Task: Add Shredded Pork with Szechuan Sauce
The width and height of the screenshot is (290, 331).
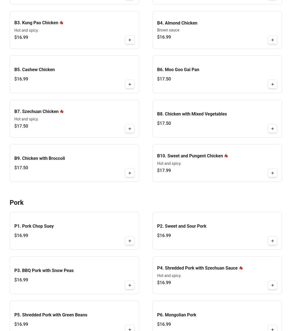Action: tap(273, 285)
